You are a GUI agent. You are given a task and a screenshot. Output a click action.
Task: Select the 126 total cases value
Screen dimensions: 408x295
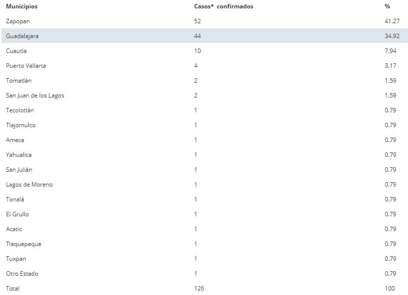pyautogui.click(x=199, y=288)
